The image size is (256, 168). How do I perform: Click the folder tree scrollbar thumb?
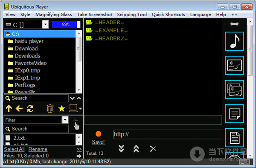pos(79,49)
